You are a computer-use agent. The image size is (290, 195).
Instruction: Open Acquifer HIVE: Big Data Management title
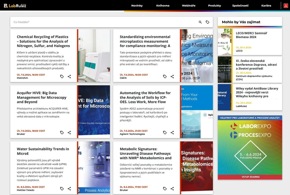coord(42,97)
